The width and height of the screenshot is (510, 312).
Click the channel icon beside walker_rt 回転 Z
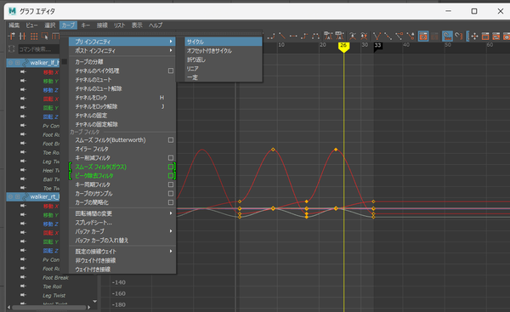[23, 250]
